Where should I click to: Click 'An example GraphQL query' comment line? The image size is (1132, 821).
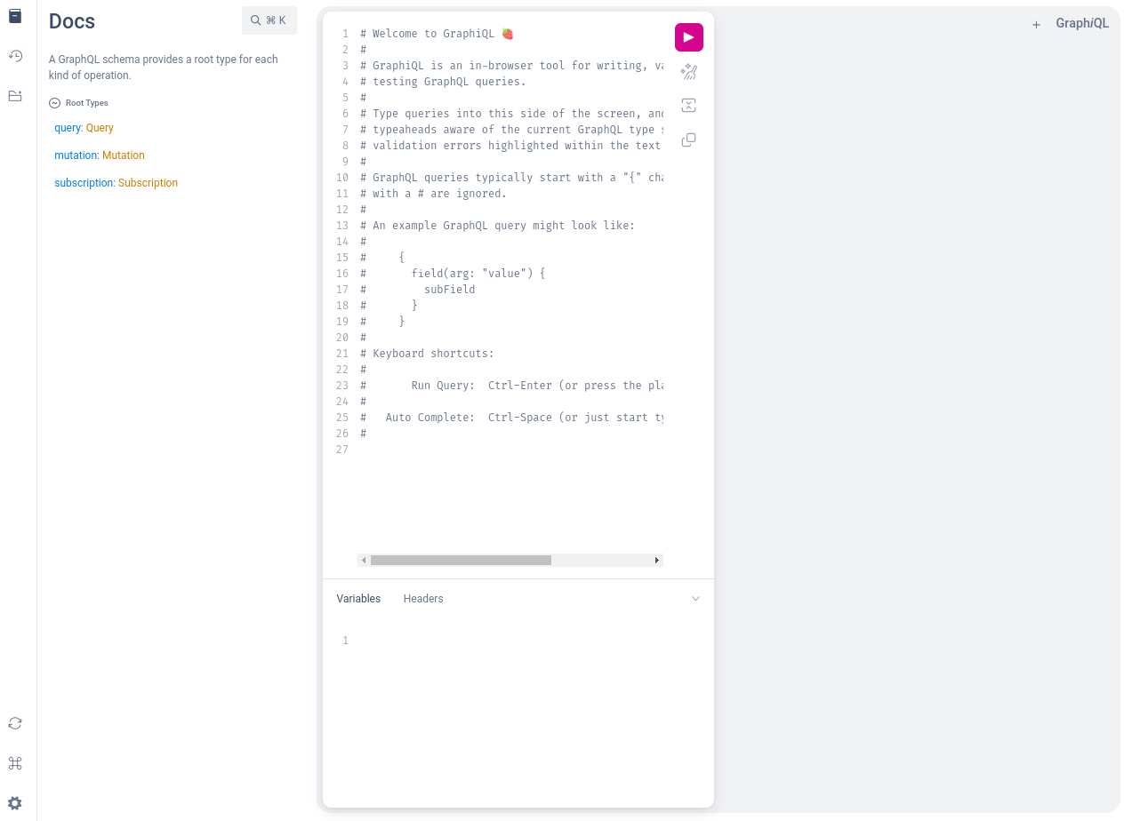497,226
